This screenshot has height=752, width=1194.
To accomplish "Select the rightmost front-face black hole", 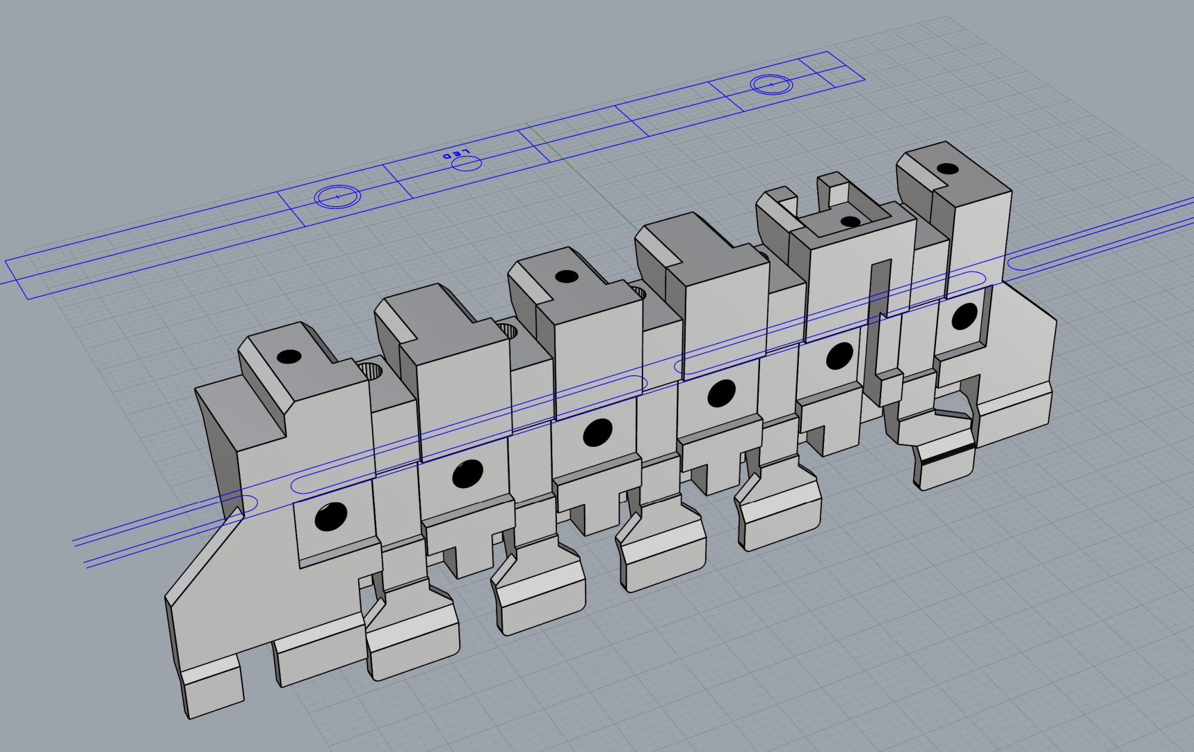I will (x=964, y=316).
